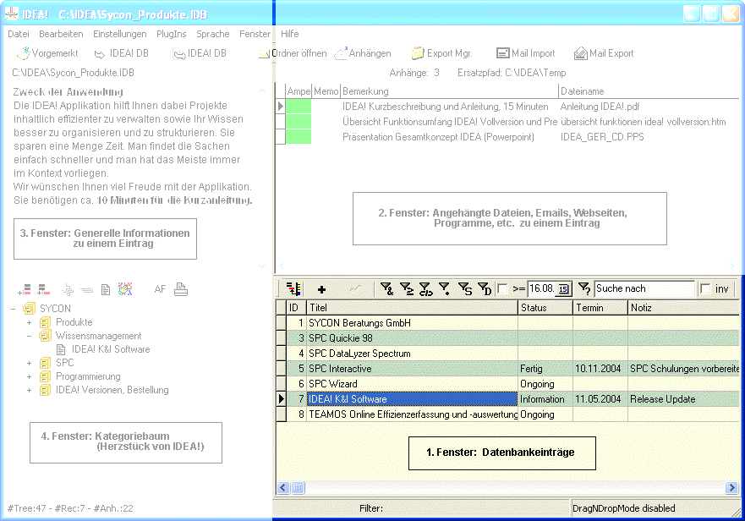Click the Mail Export icon
This screenshot has width=745, height=521.
click(x=581, y=53)
